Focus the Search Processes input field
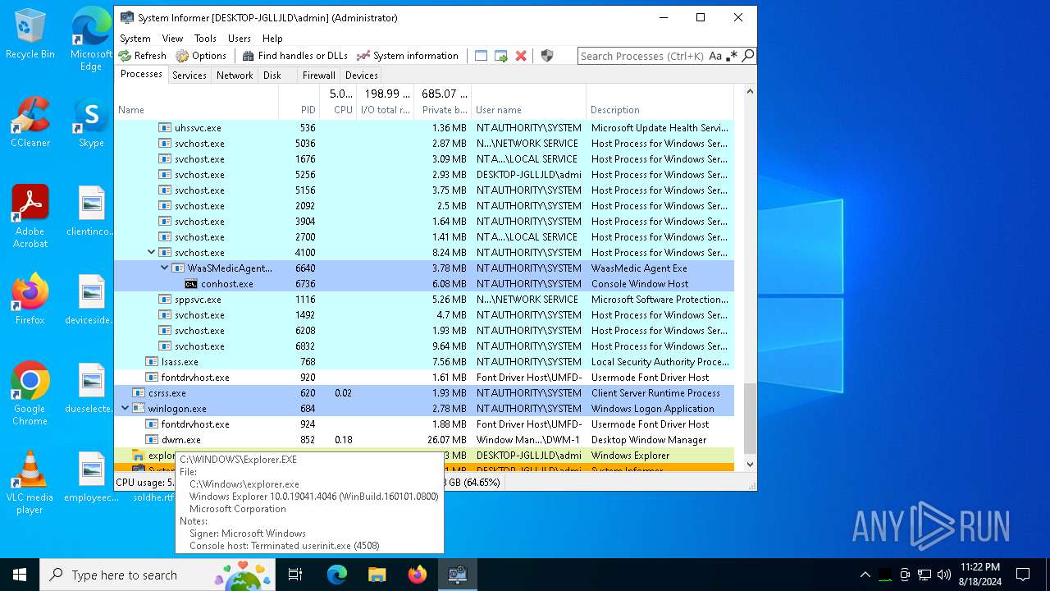1050x591 pixels. 642,56
